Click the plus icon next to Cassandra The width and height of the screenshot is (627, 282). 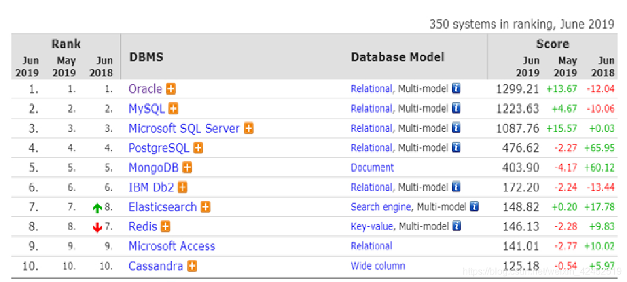pos(192,266)
